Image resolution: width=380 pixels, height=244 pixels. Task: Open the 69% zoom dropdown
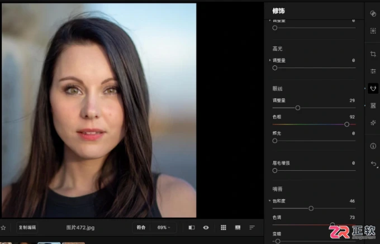coord(164,228)
